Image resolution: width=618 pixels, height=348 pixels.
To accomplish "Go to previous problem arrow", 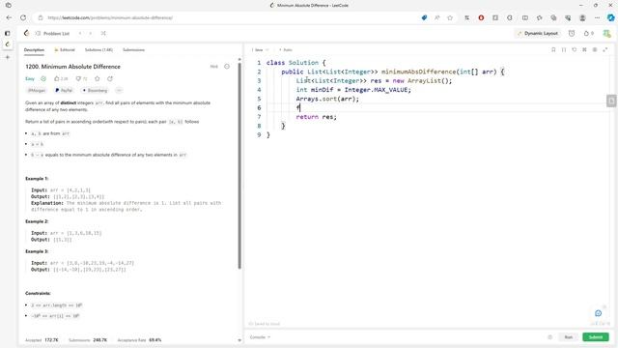I will pyautogui.click(x=80, y=34).
